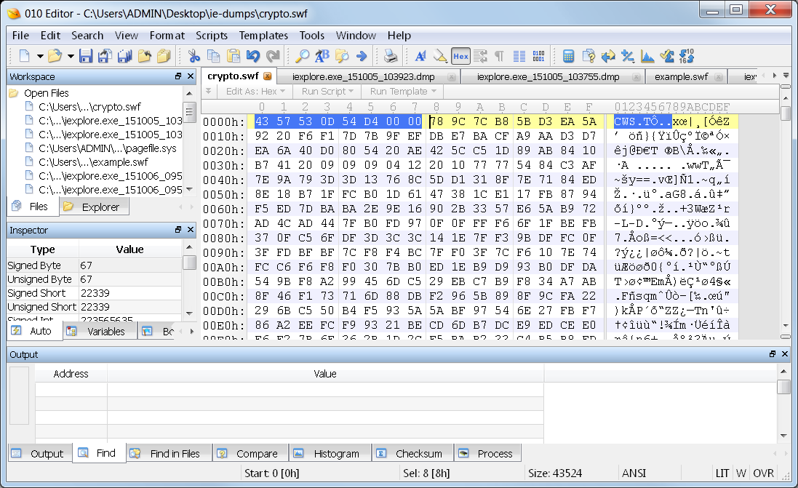Switch to the Variables inspector tab
This screenshot has height=488, width=798.
pyautogui.click(x=100, y=331)
